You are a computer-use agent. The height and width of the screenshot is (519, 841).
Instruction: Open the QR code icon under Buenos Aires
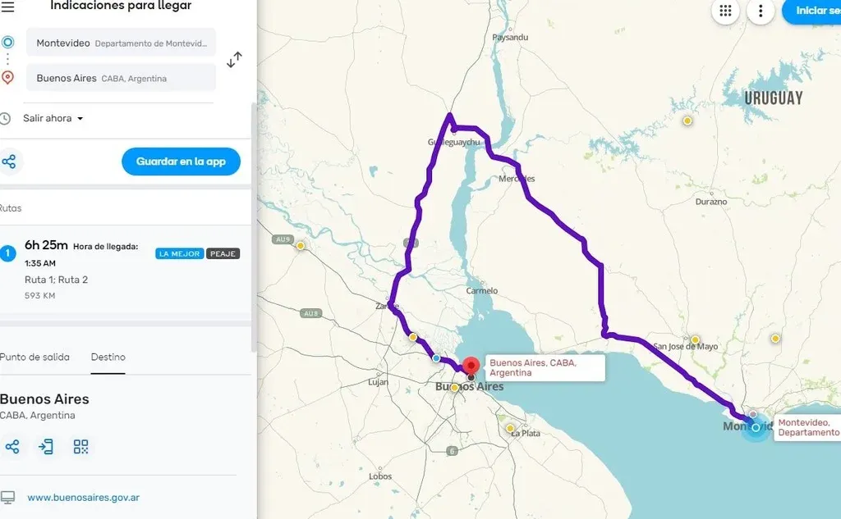80,447
